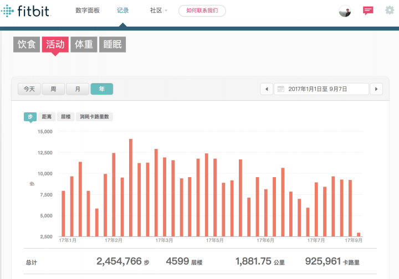Show 层楼 floors chart
Viewport: 399px width, 279px height.
point(65,117)
